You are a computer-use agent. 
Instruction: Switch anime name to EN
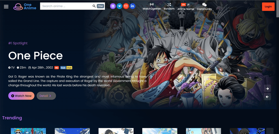point(183,4)
